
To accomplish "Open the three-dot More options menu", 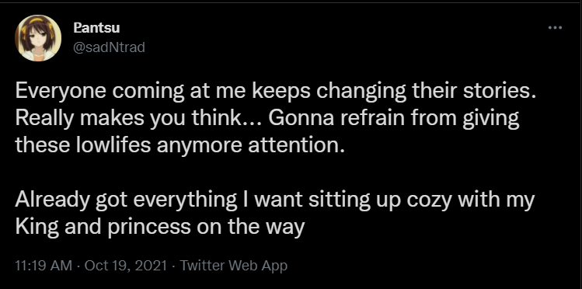I will coord(556,27).
